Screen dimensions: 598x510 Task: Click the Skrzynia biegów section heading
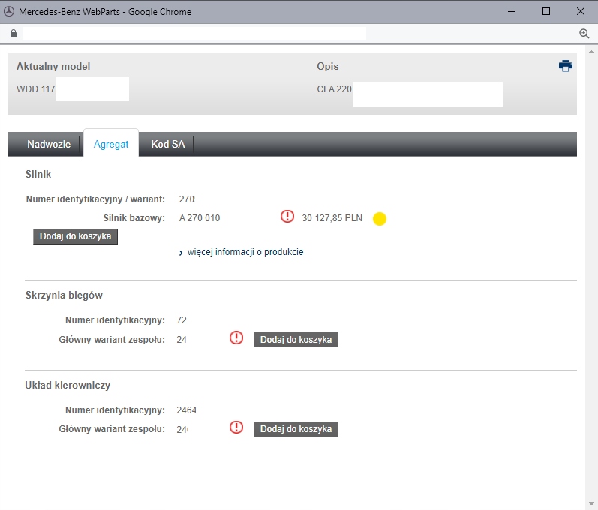64,295
